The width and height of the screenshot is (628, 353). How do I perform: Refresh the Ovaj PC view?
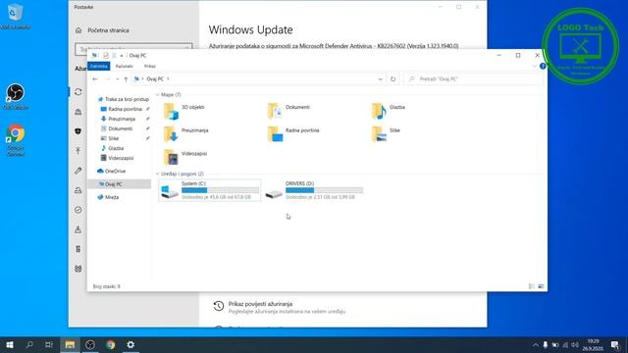[x=392, y=79]
